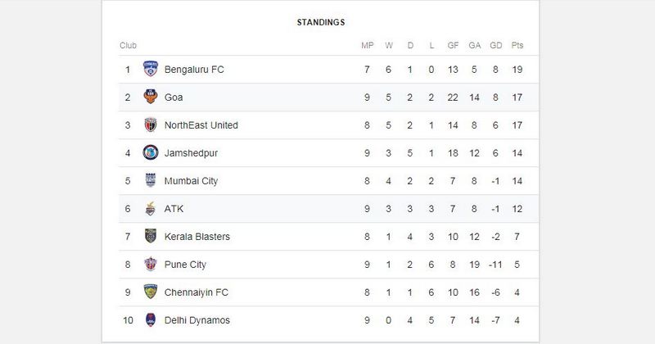Click the STANDINGS heading
655x344 pixels.
click(x=321, y=22)
